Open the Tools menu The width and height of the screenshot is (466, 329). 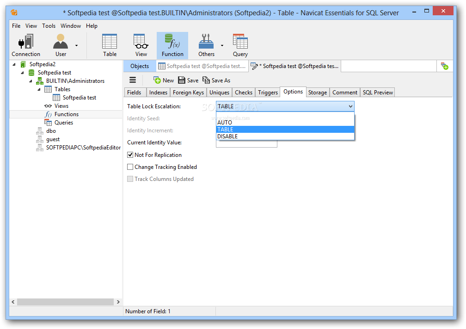[49, 26]
